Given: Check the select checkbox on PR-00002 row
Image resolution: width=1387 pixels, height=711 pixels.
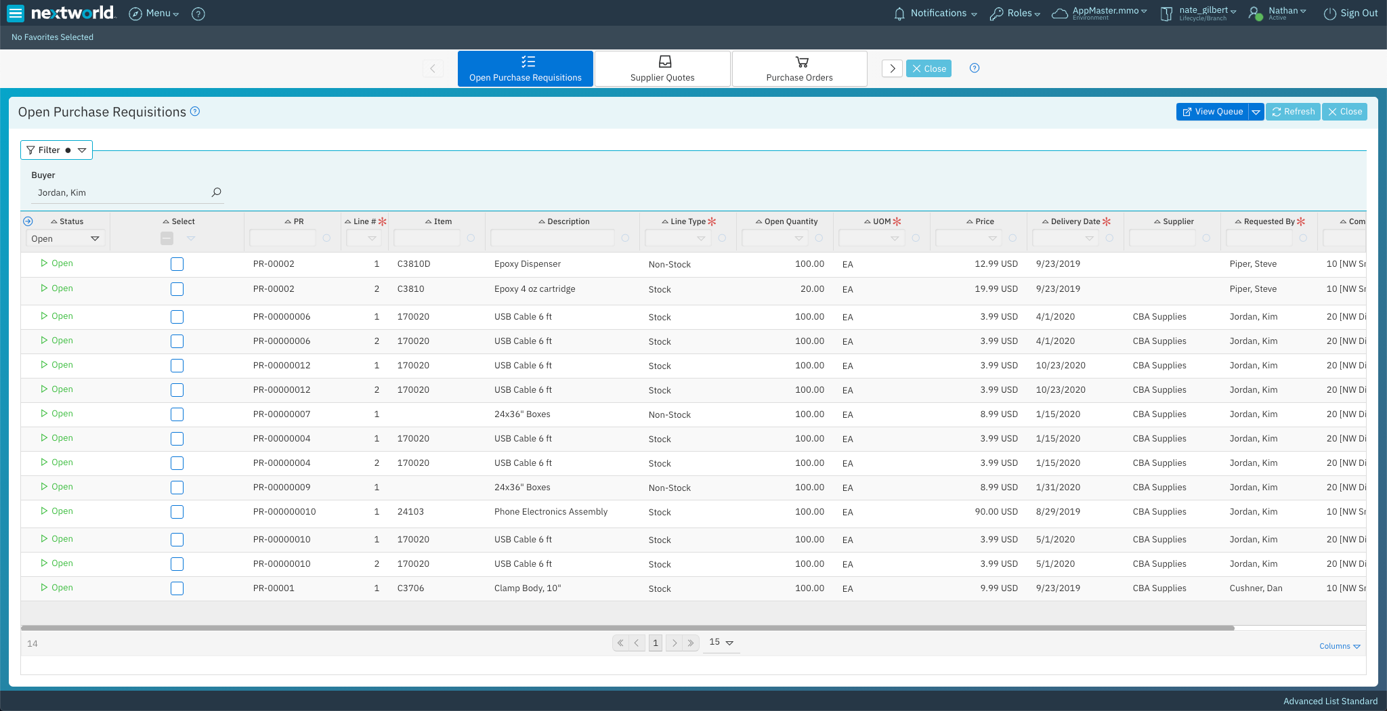Looking at the screenshot, I should click(x=177, y=264).
